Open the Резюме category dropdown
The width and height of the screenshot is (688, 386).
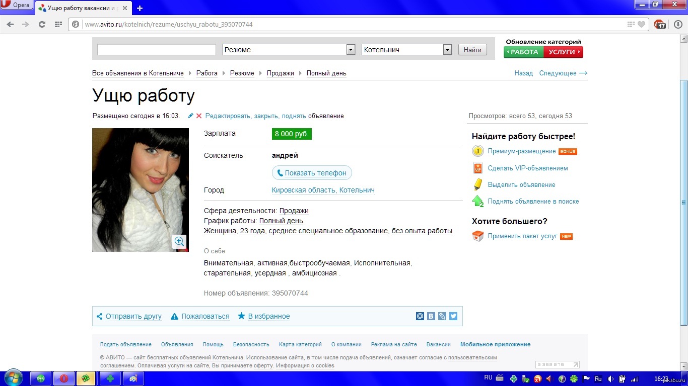[x=351, y=50]
